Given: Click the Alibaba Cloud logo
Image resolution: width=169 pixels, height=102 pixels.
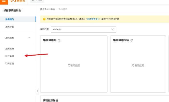Looking at the screenshot, I should [18, 1].
